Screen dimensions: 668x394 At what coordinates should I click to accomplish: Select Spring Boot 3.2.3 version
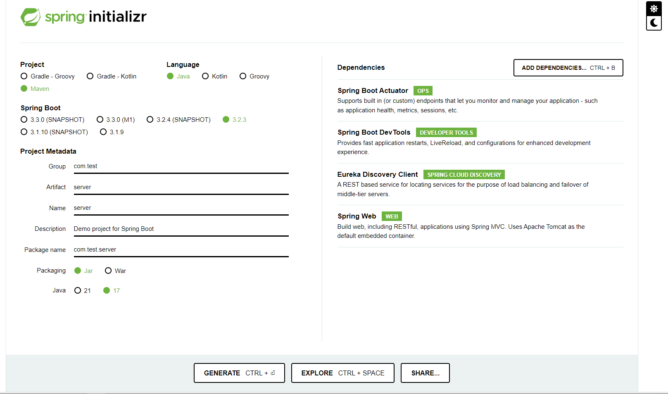pos(235,120)
